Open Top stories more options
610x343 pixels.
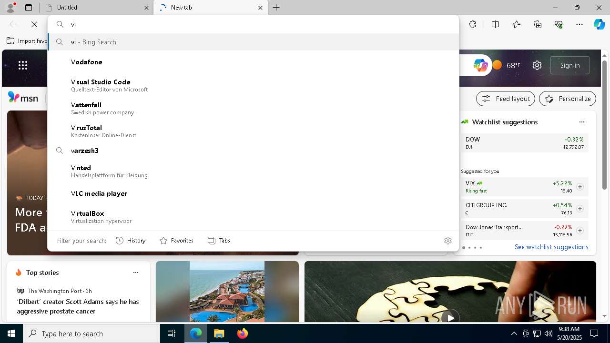point(136,272)
